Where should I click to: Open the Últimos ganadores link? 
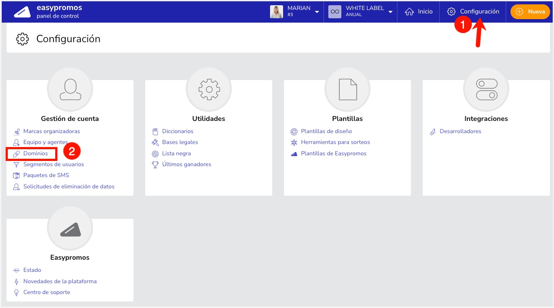(x=187, y=164)
